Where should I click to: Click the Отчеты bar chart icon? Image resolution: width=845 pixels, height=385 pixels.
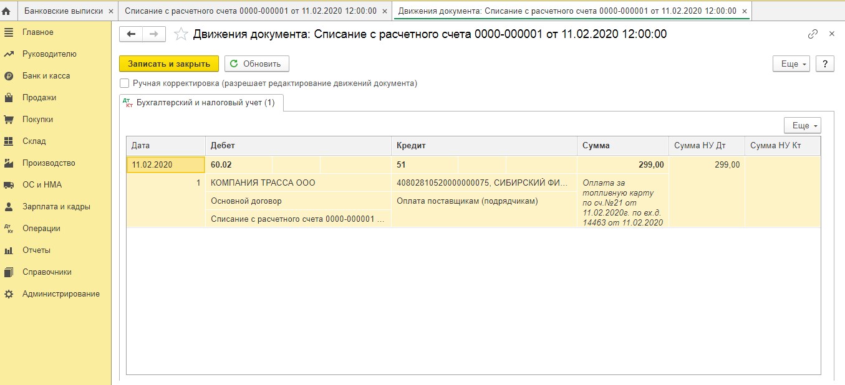pyautogui.click(x=9, y=250)
